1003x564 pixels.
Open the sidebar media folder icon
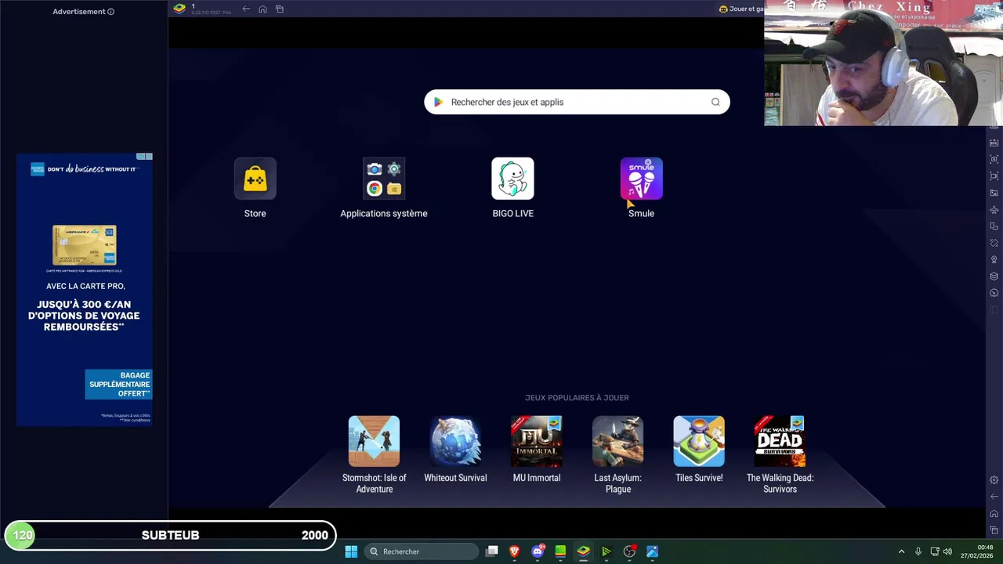click(994, 193)
